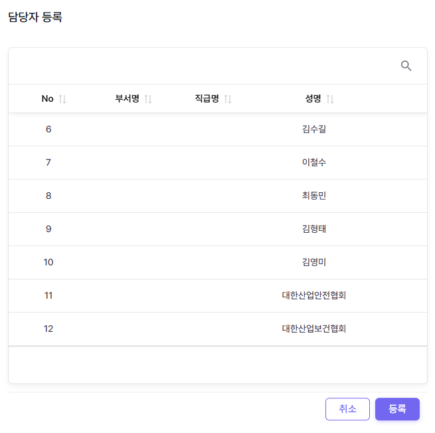This screenshot has width=435, height=433.
Task: Sort by 부서명 column arrows icon
Action: click(x=148, y=99)
